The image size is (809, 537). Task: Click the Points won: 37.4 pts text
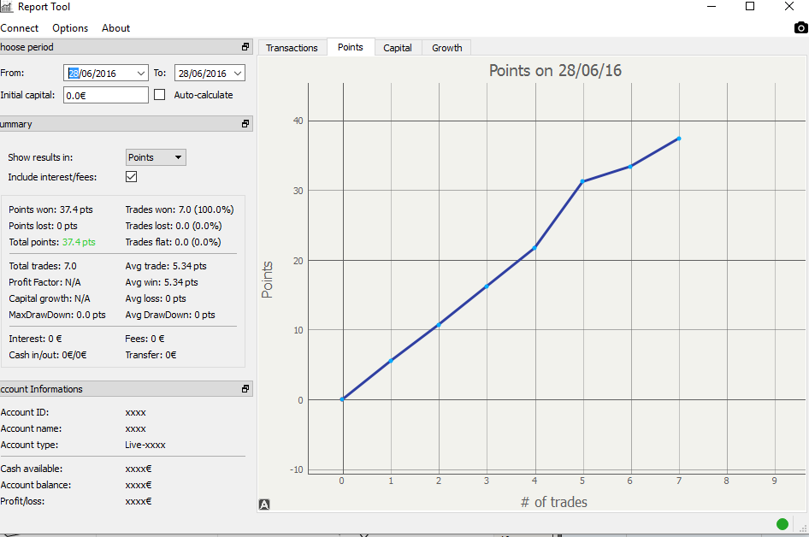(50, 209)
